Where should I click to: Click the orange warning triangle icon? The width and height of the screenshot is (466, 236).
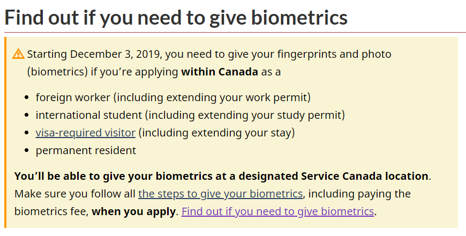[x=18, y=54]
